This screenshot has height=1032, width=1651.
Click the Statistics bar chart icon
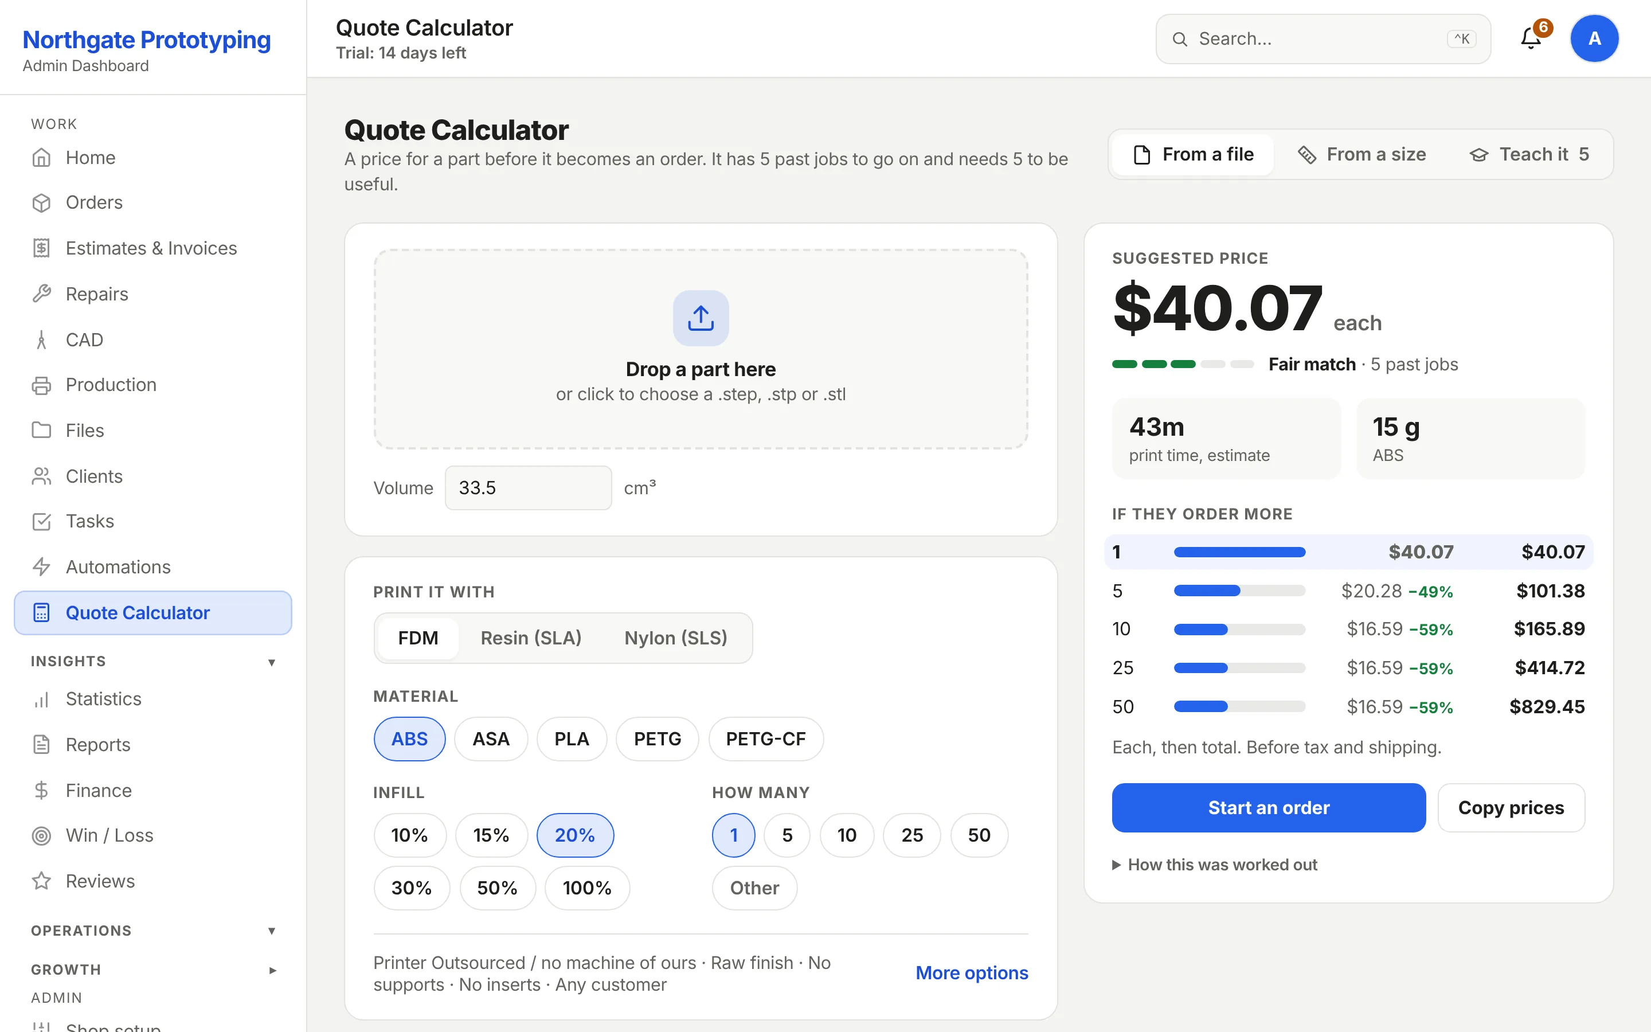[x=42, y=699]
